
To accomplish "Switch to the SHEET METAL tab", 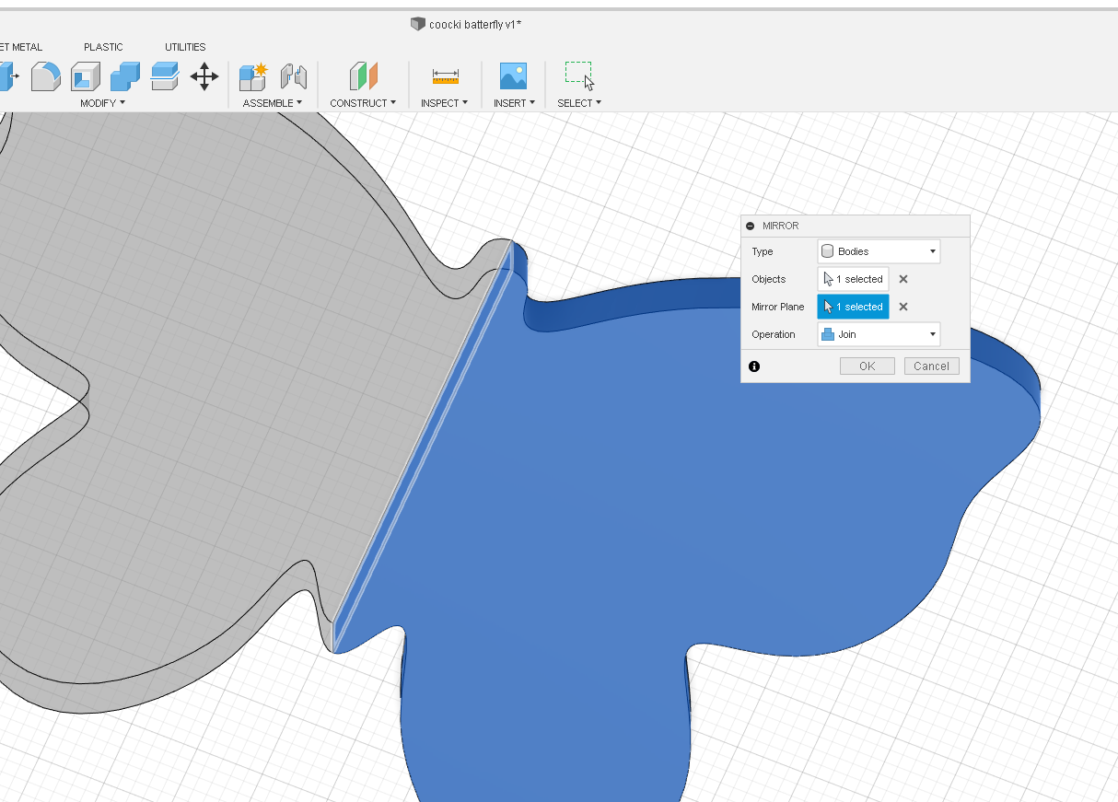I will click(21, 47).
